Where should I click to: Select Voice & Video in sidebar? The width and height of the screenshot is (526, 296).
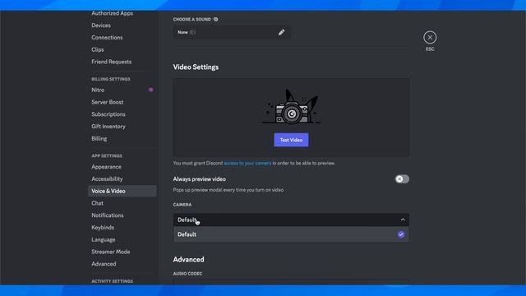(122, 191)
